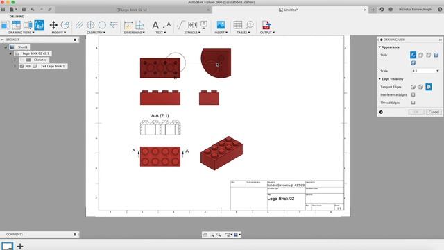The width and height of the screenshot is (444, 250).
Task: Click the Cancel button in Drawing View
Action: (434, 112)
